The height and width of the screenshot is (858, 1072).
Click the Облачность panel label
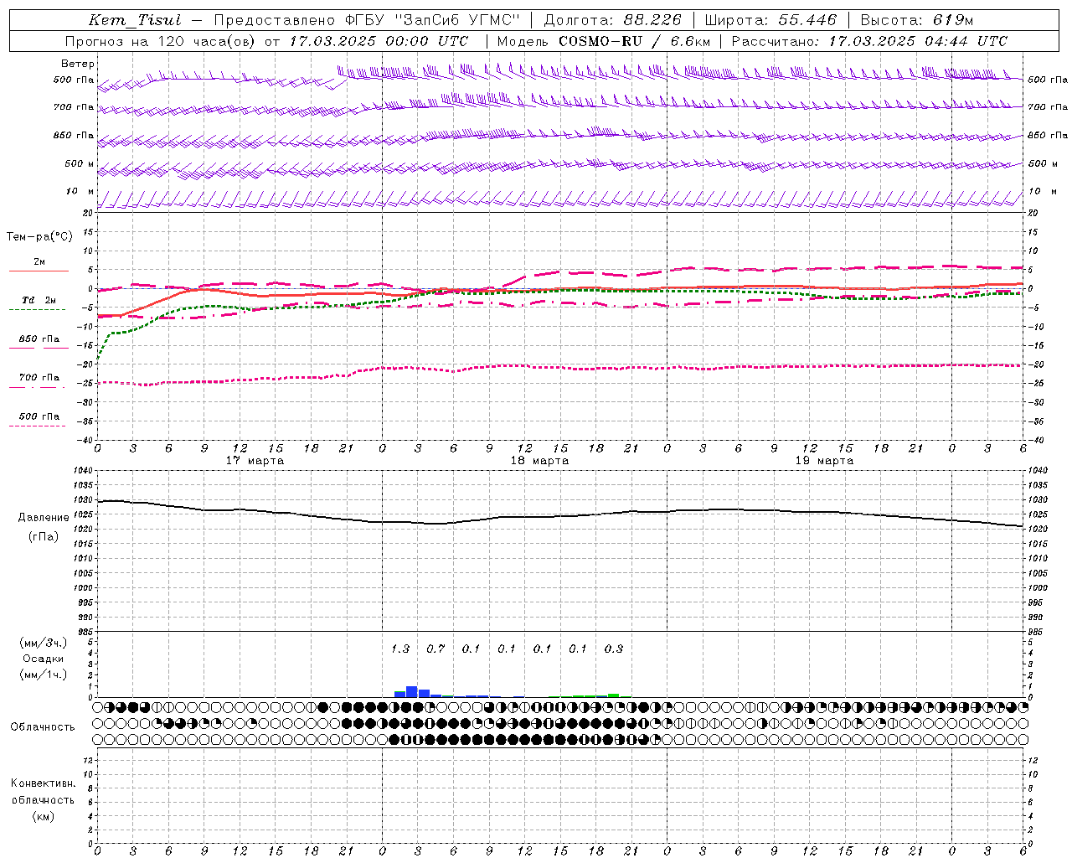pos(43,727)
